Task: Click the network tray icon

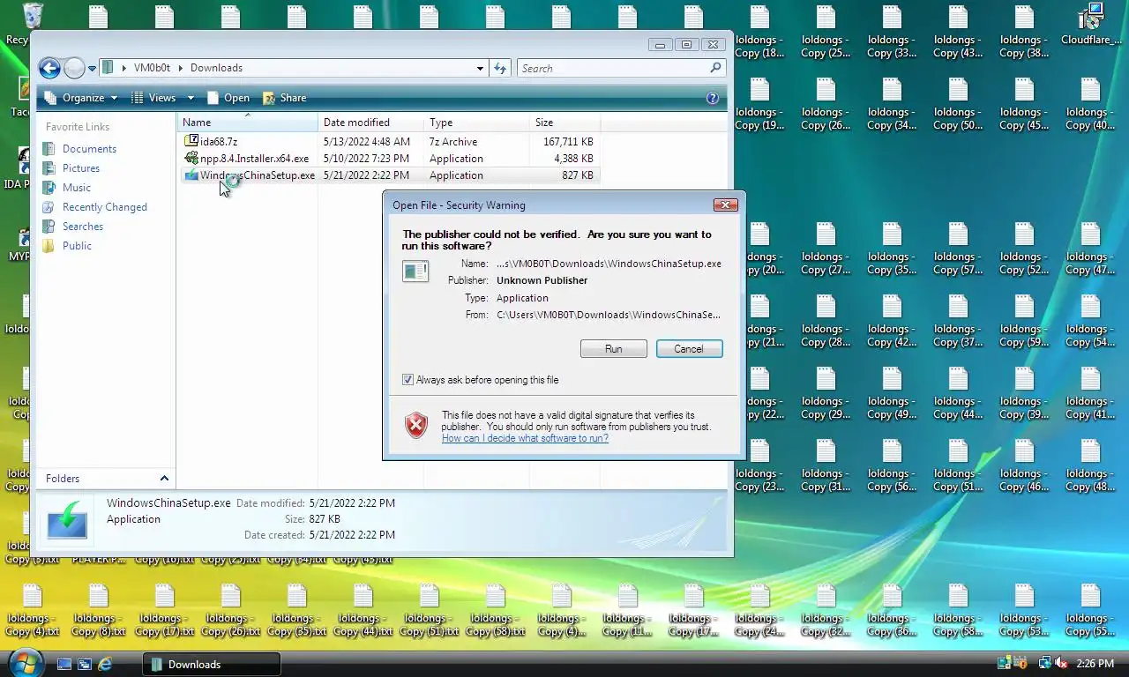Action: (1045, 664)
